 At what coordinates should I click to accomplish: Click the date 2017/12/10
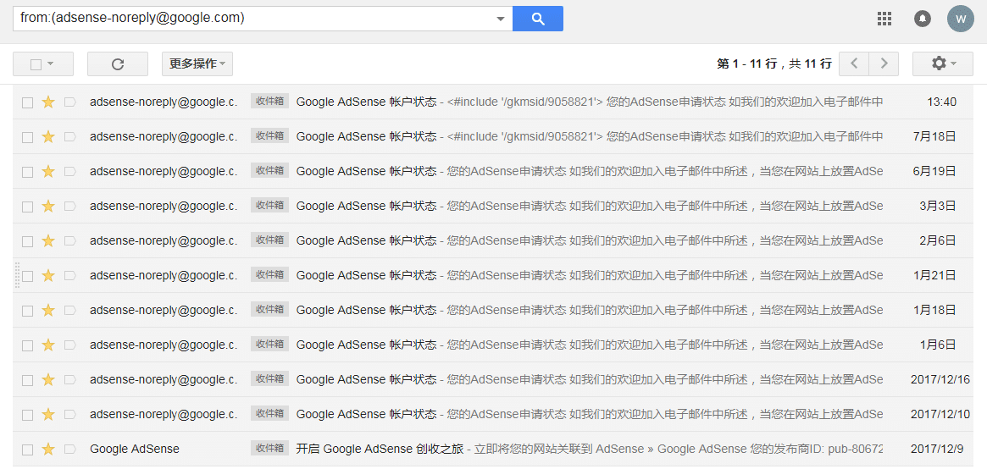tap(940, 414)
